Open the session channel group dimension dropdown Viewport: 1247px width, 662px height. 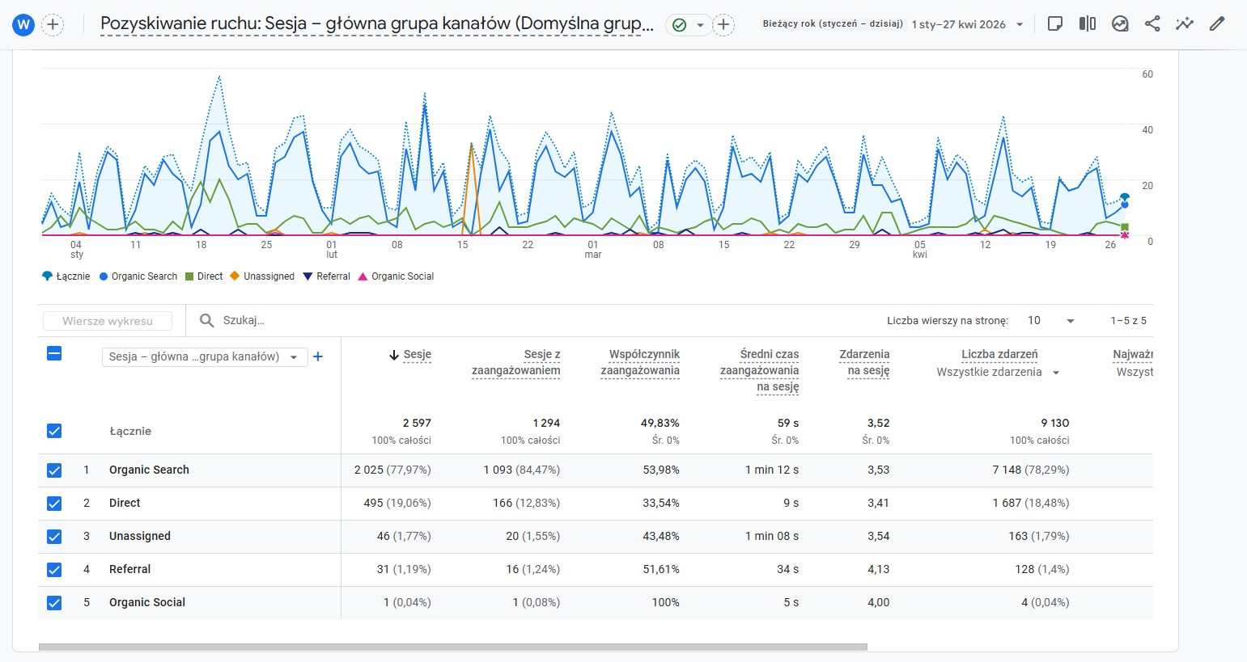click(204, 356)
